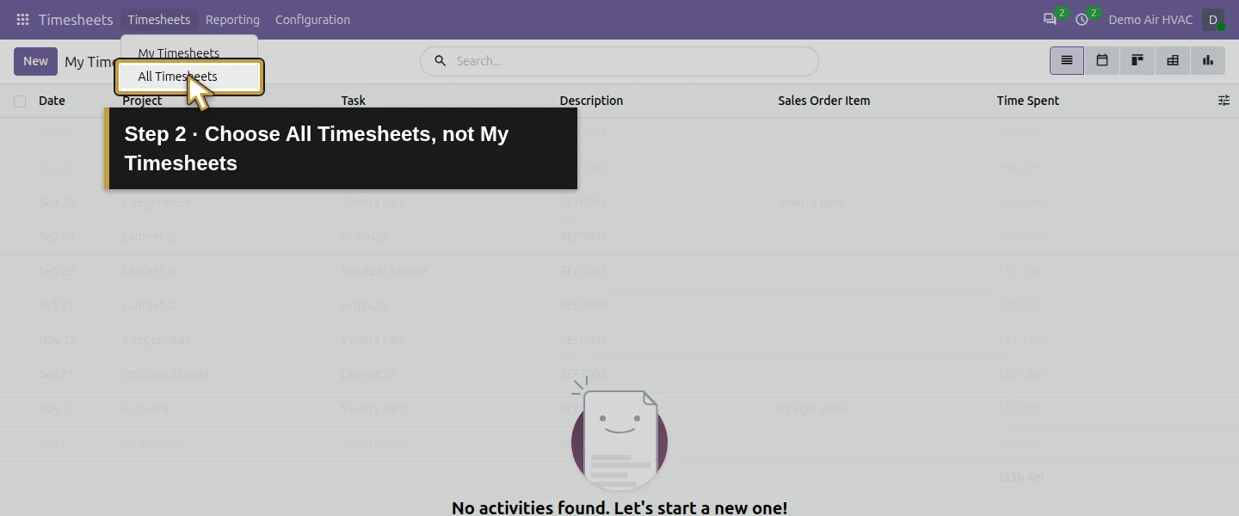This screenshot has height=516, width=1239.
Task: Tick the select-all checkbox in header
Action: pyautogui.click(x=20, y=101)
